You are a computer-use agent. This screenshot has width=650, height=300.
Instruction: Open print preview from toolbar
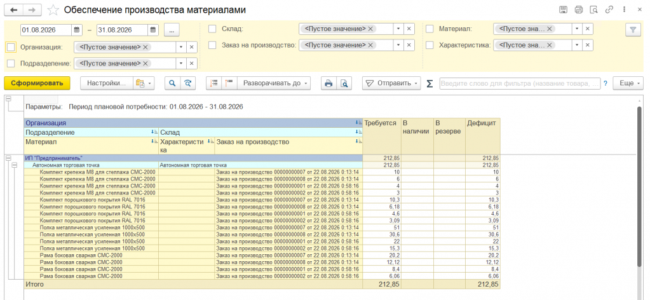(344, 83)
